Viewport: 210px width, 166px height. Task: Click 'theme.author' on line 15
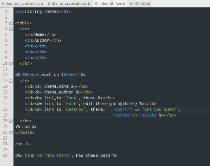pos(59,92)
